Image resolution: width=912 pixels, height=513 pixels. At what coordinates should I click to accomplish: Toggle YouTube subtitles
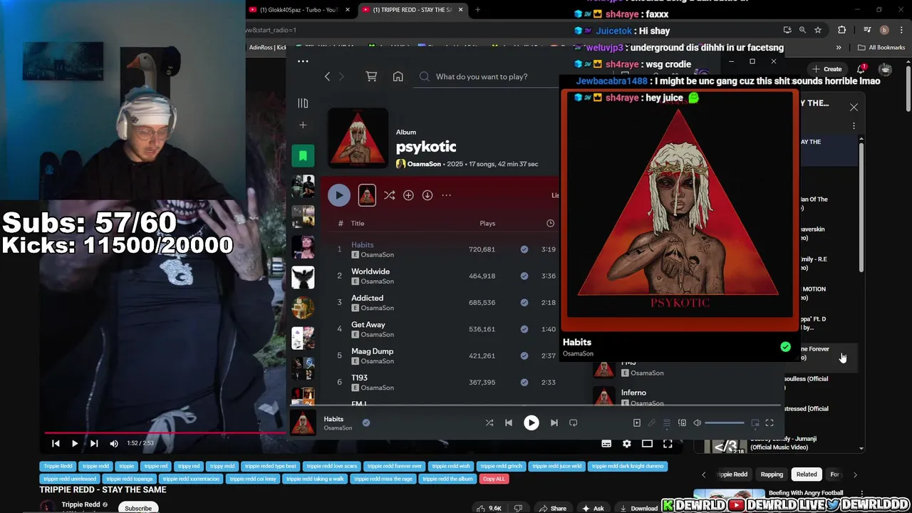(x=606, y=443)
